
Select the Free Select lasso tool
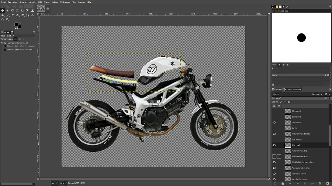[x=12, y=11]
